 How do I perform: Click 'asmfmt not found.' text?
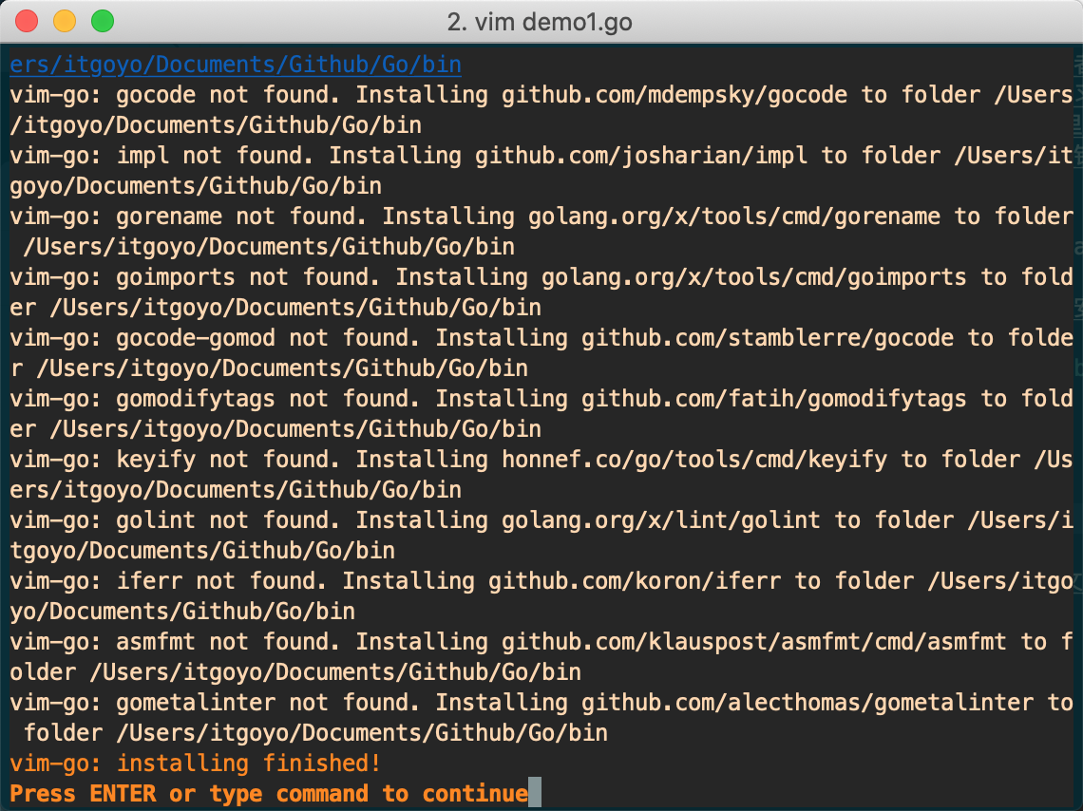[228, 641]
